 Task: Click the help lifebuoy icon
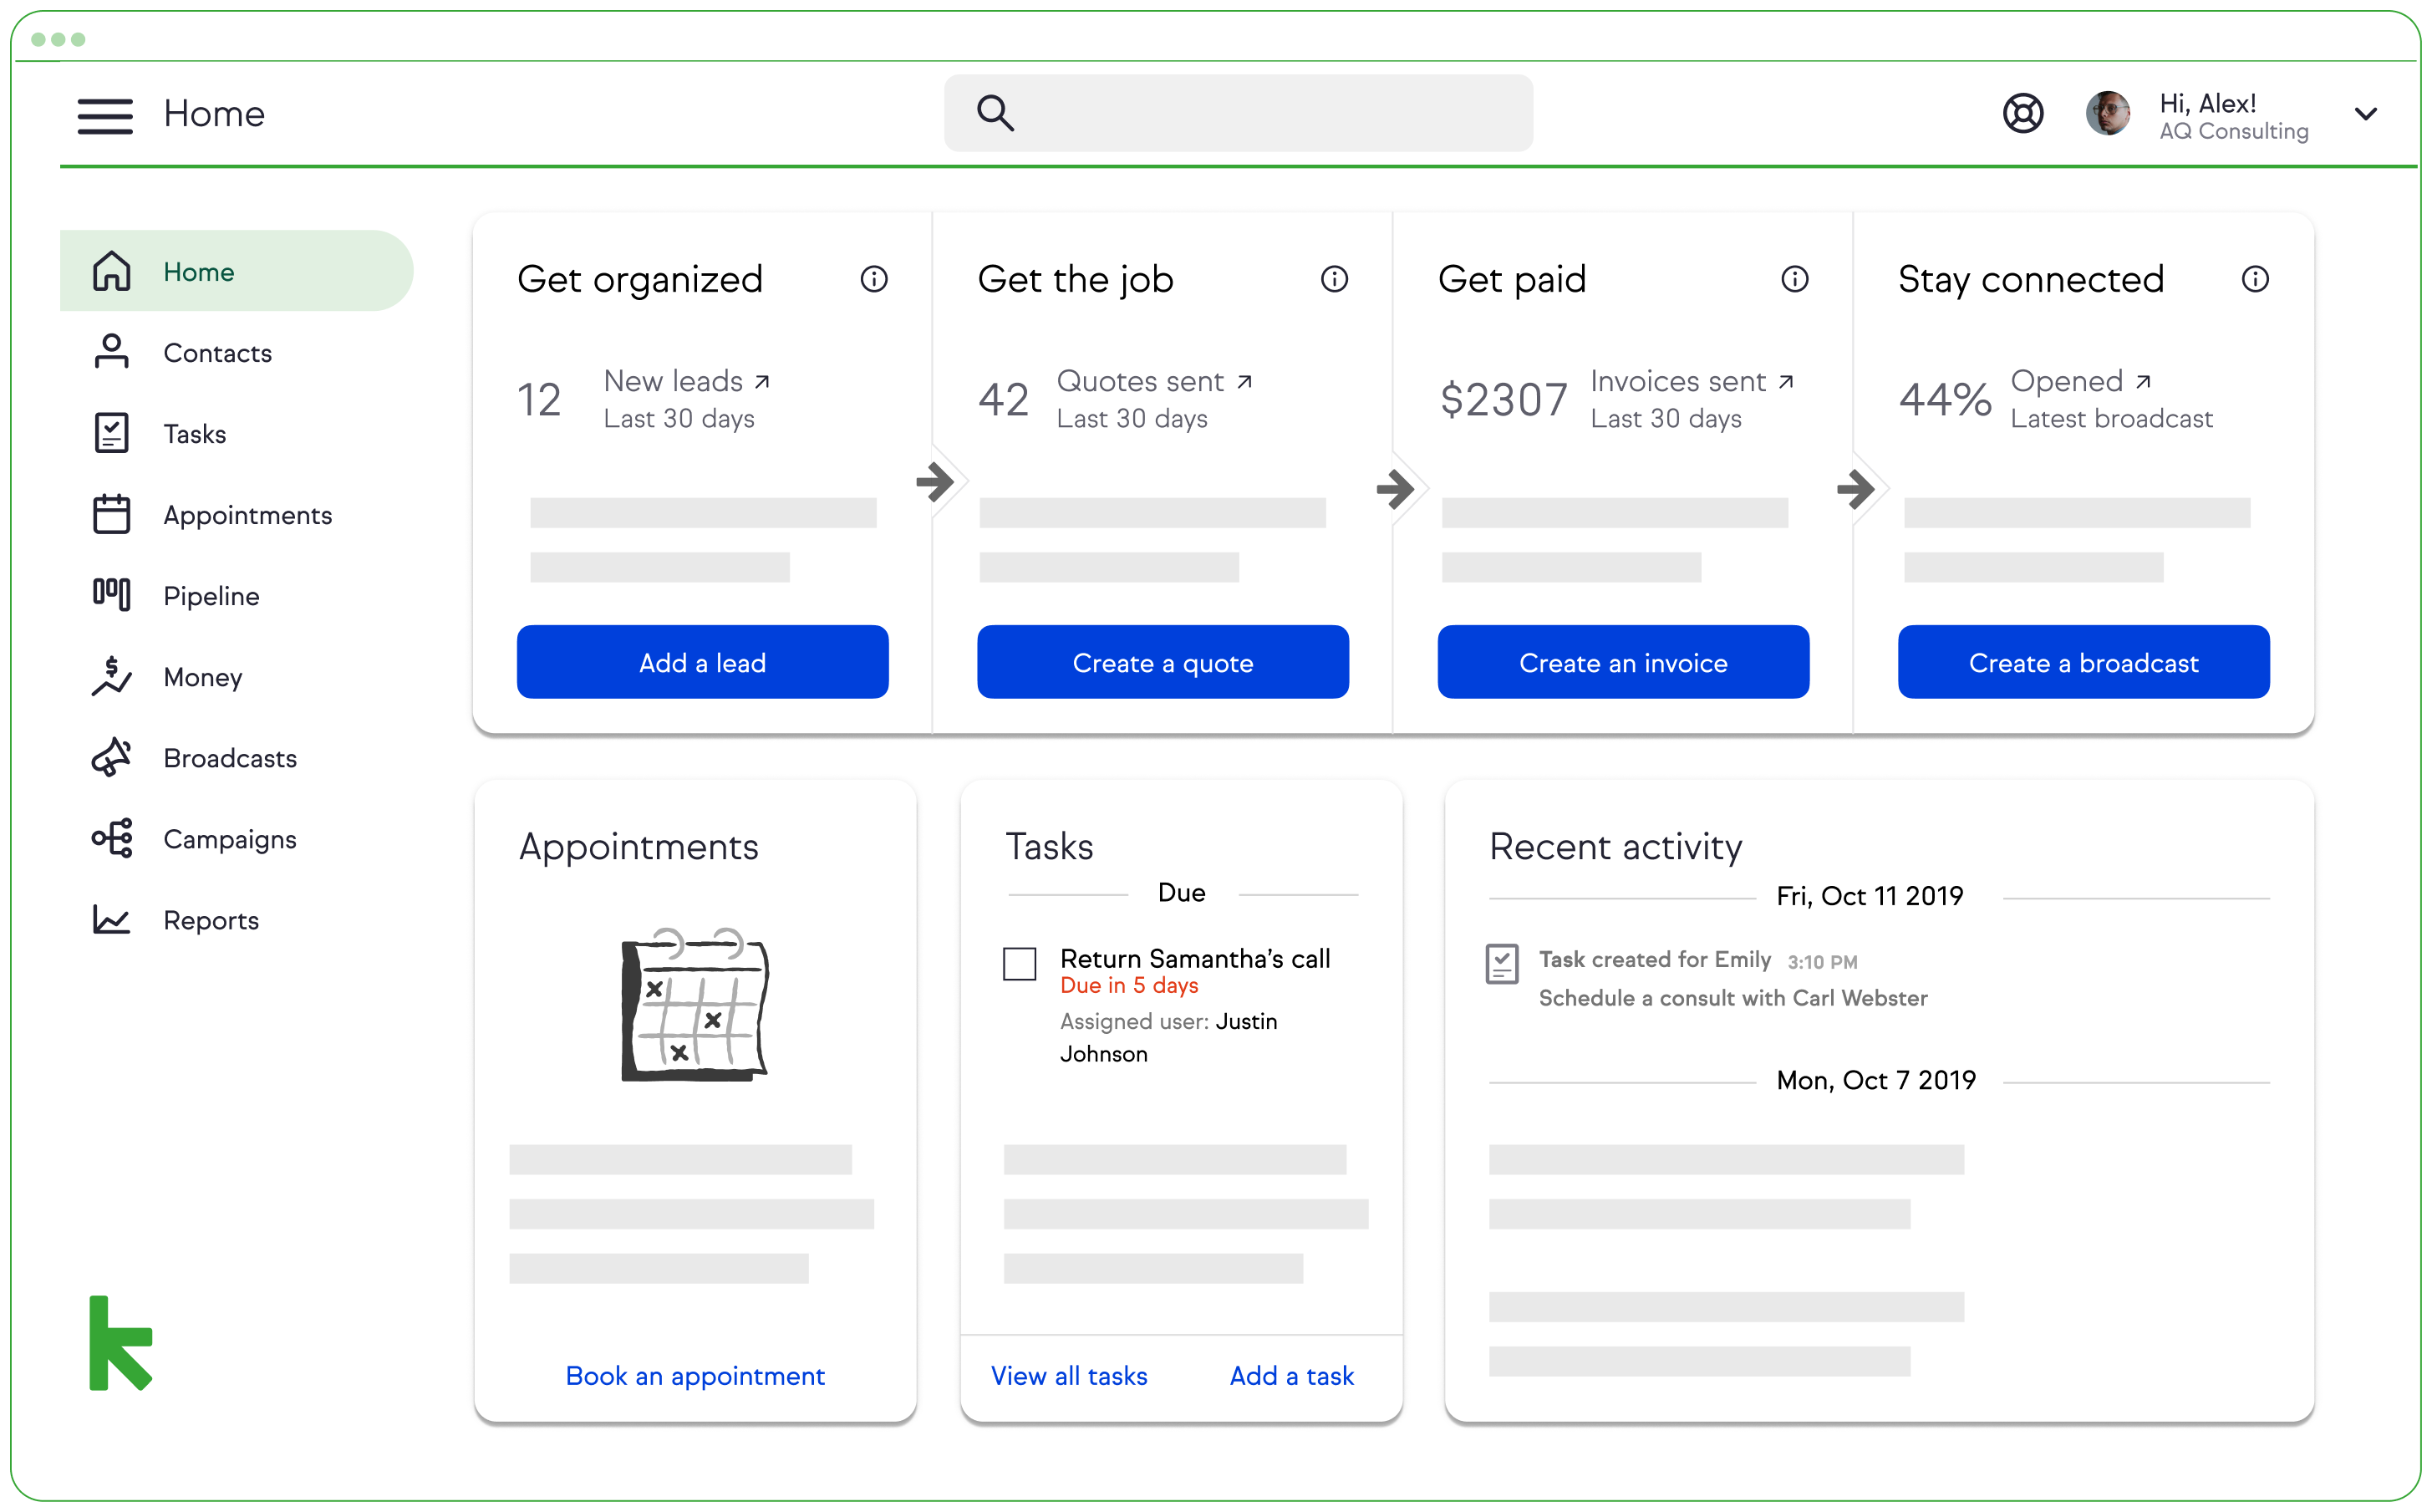tap(2022, 113)
